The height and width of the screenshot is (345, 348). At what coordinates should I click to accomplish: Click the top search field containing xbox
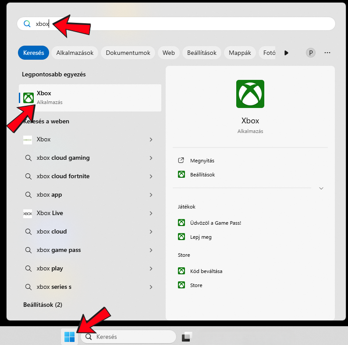(x=176, y=24)
